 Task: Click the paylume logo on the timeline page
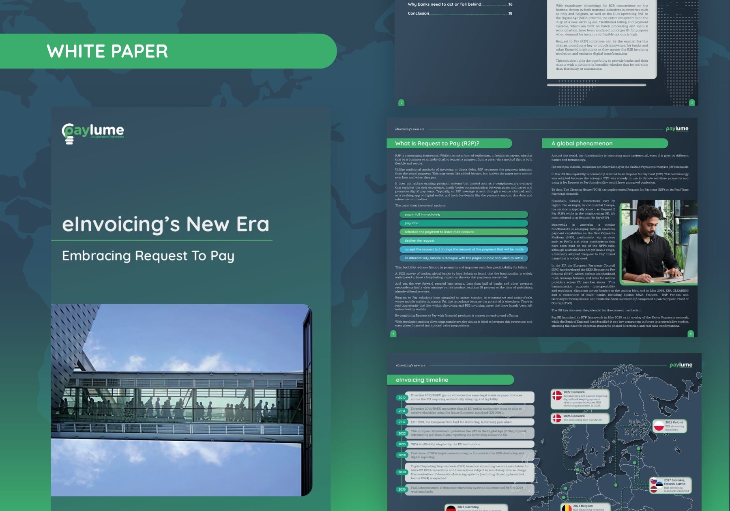(681, 365)
